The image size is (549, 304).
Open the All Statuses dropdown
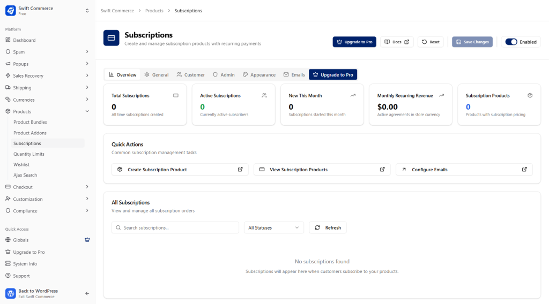point(274,227)
